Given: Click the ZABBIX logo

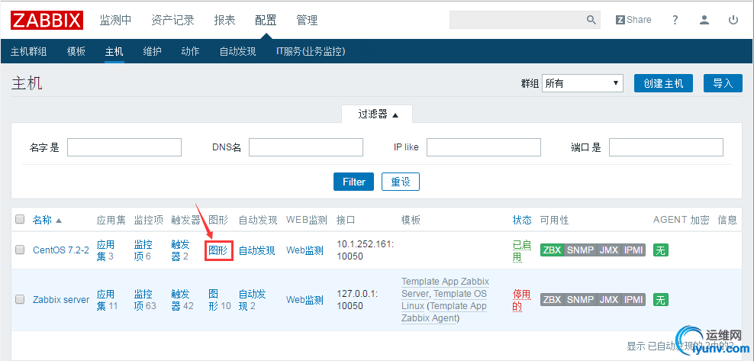Looking at the screenshot, I should pos(47,20).
